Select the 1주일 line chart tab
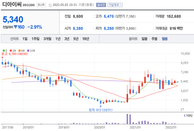 [35, 39]
